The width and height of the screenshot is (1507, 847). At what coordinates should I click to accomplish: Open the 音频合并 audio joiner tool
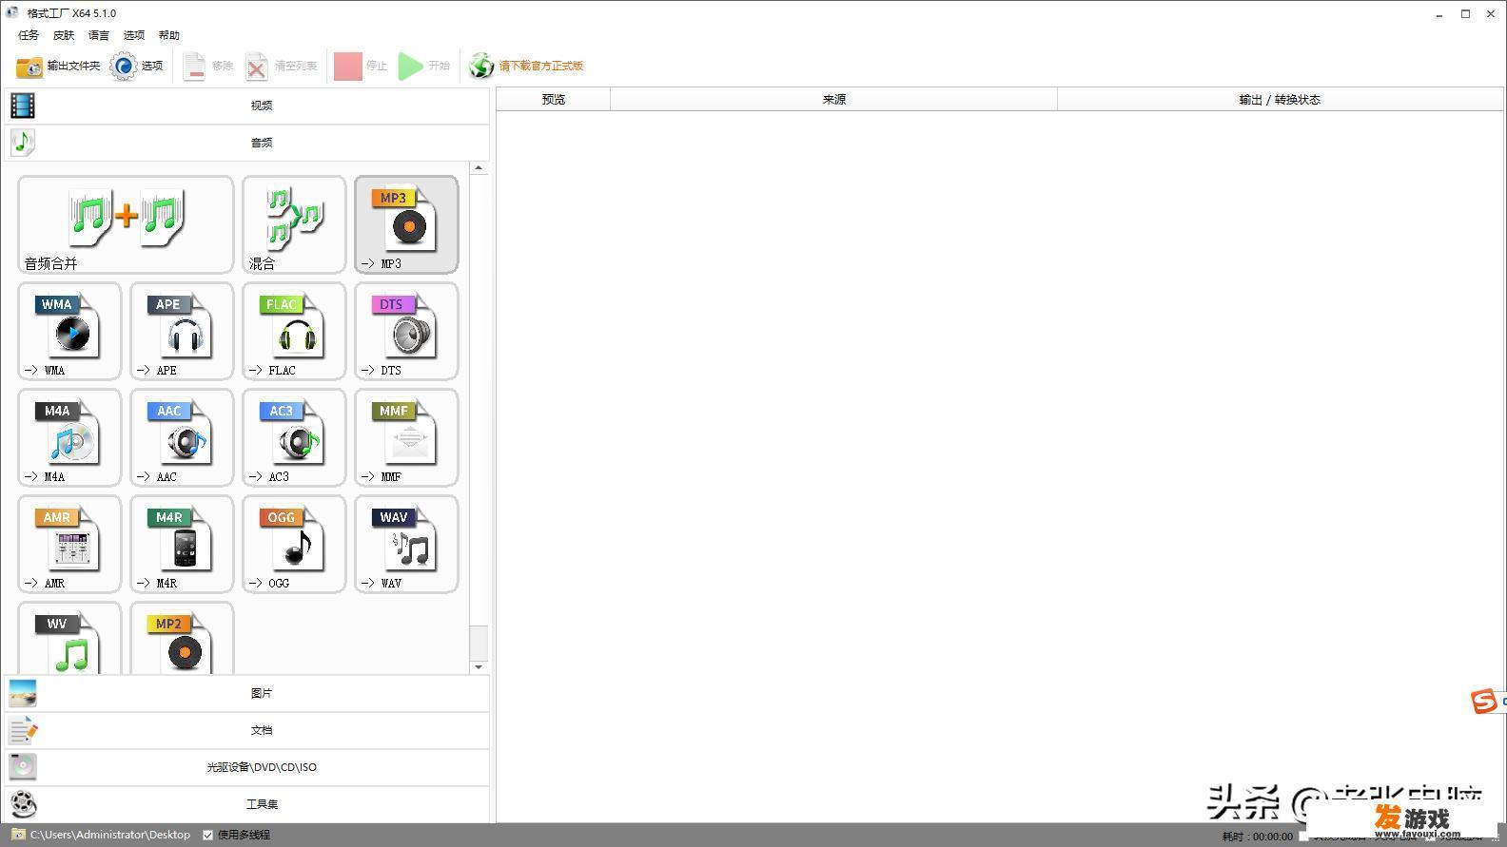tap(126, 224)
